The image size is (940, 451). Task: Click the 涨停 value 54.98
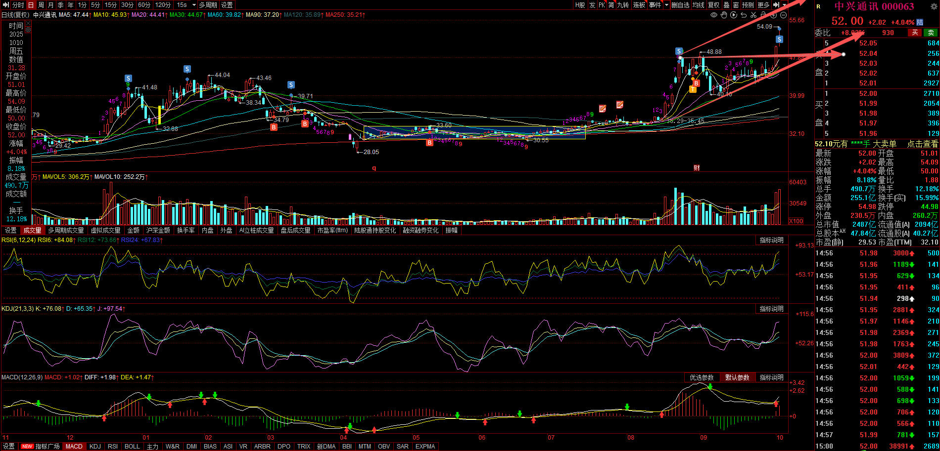click(867, 206)
